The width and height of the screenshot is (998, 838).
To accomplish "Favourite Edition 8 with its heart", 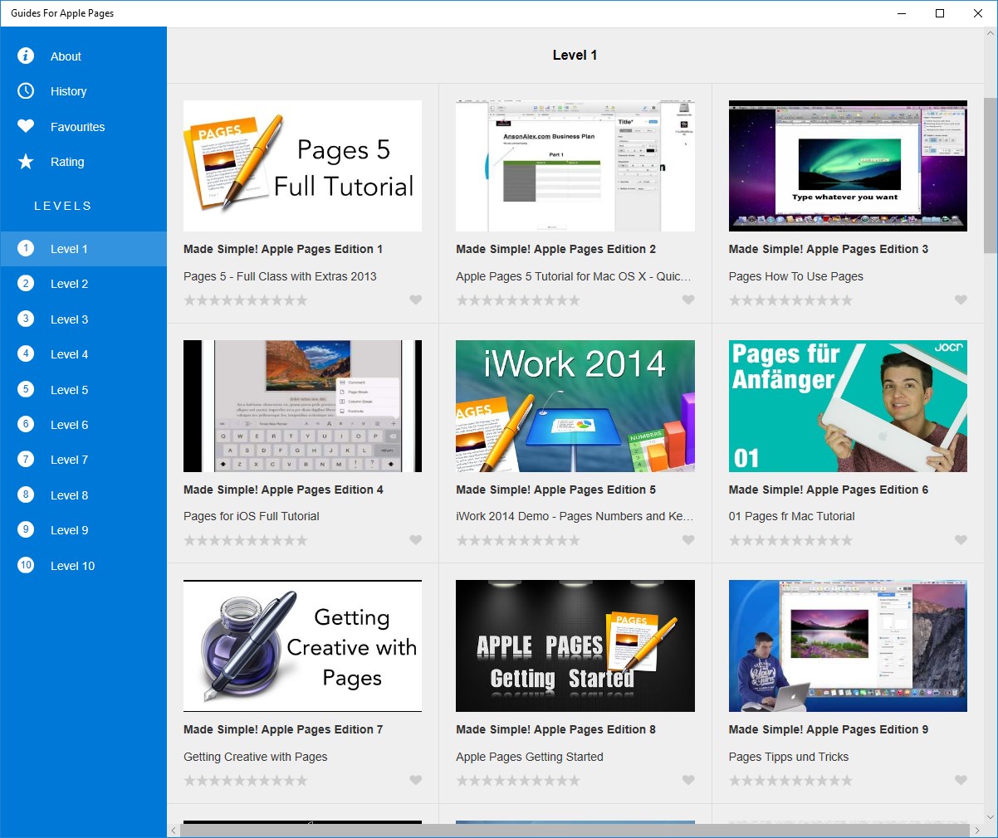I will (x=688, y=780).
